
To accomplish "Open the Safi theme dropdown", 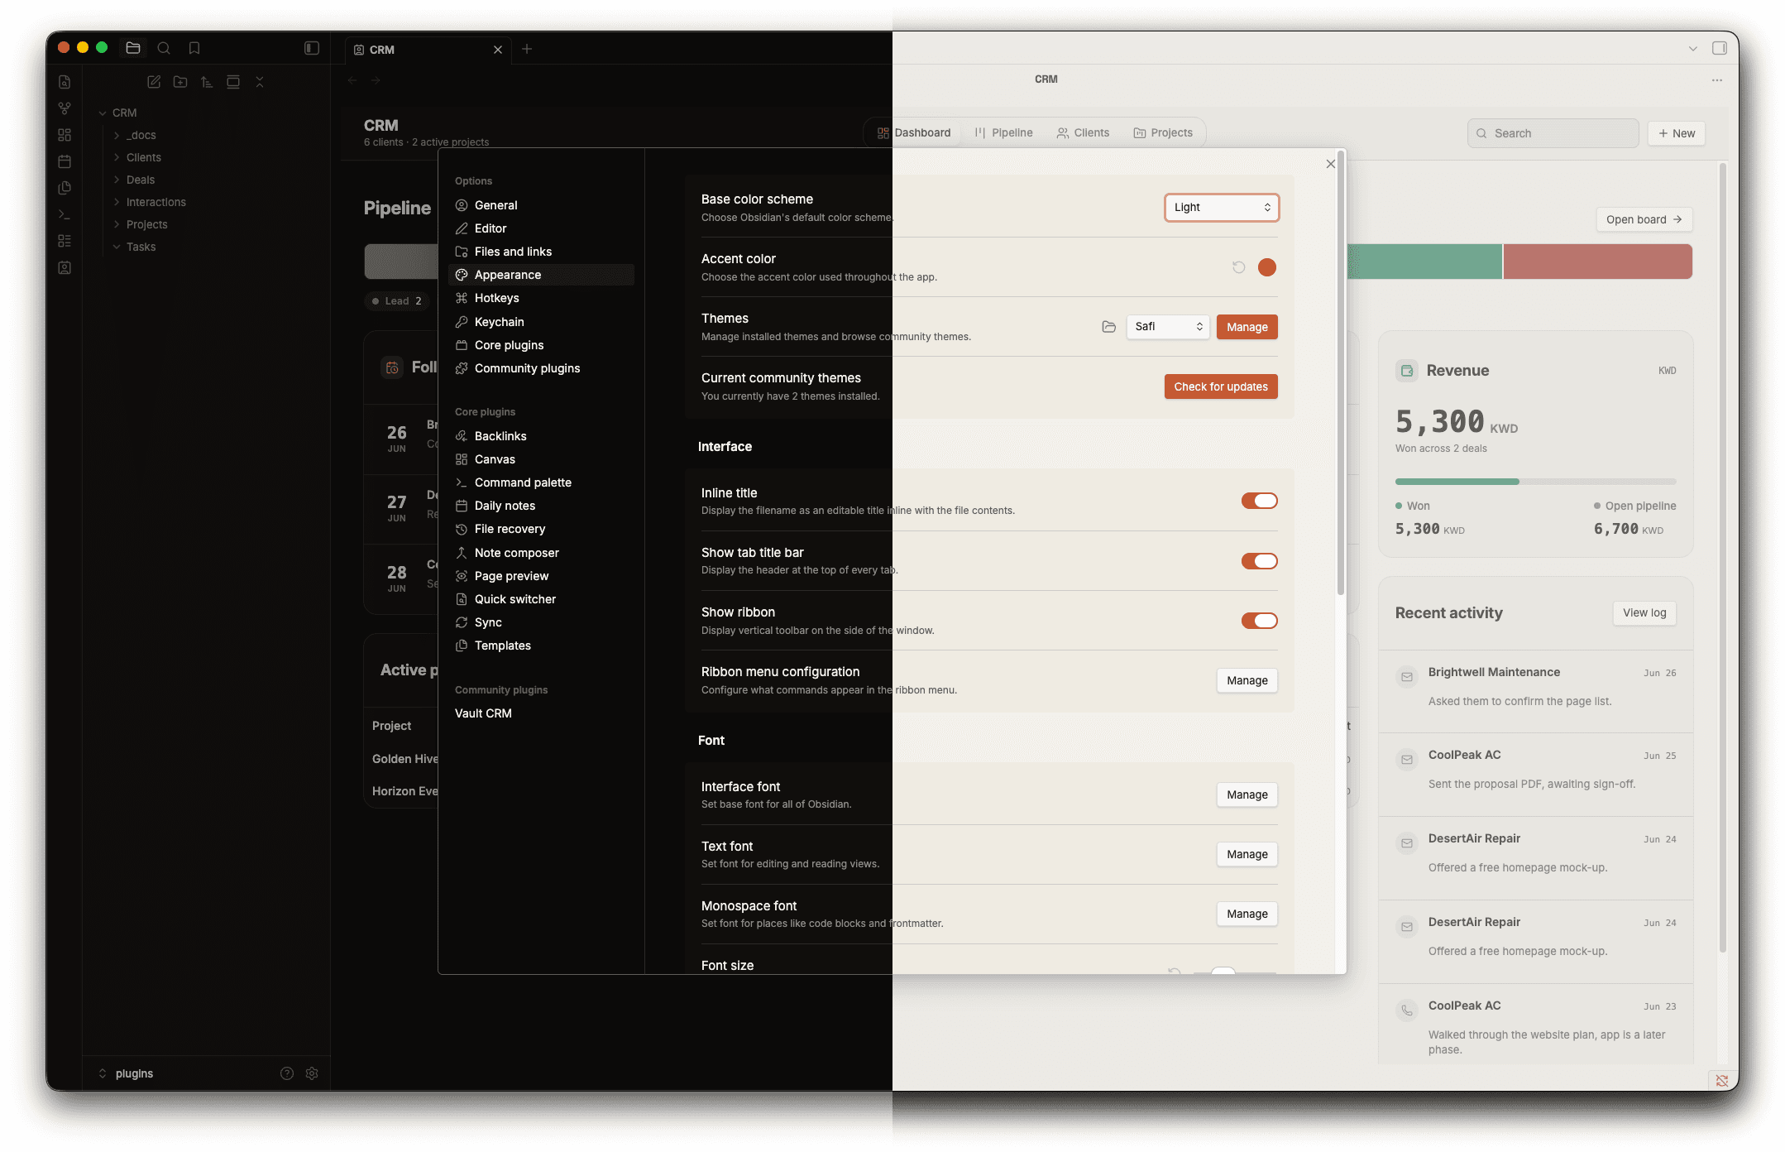I will (1168, 327).
